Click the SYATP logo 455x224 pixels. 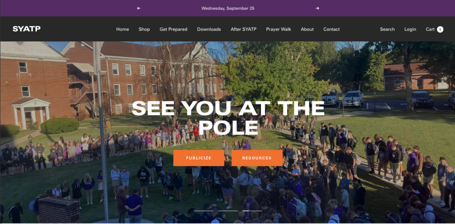[26, 29]
